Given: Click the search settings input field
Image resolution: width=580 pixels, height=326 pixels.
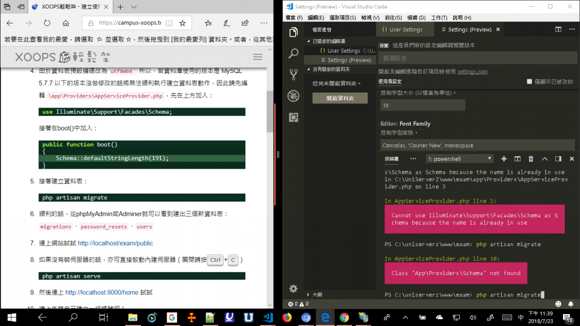Looking at the screenshot, I should tap(477, 58).
